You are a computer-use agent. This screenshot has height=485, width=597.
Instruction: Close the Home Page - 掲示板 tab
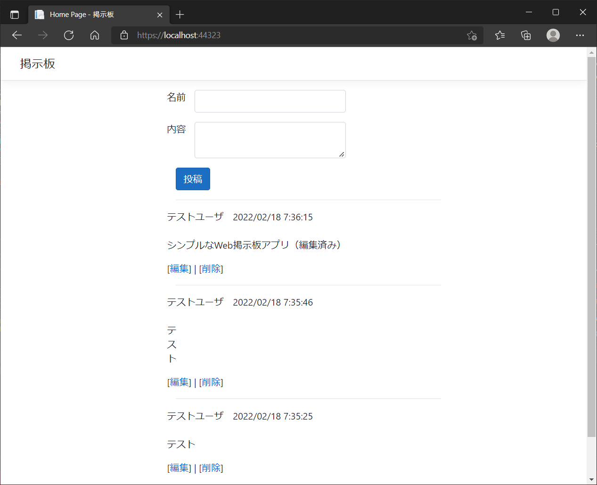[x=159, y=14]
